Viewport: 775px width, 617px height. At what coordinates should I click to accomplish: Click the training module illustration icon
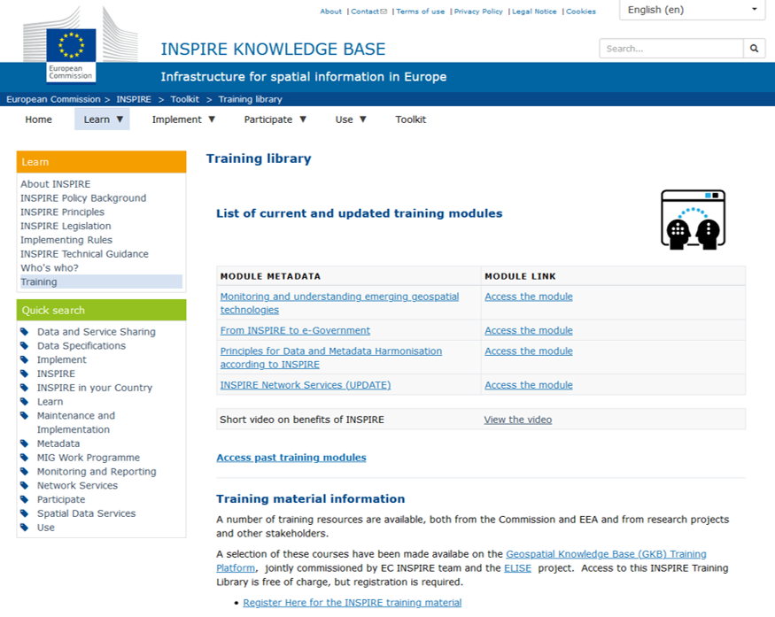click(693, 220)
